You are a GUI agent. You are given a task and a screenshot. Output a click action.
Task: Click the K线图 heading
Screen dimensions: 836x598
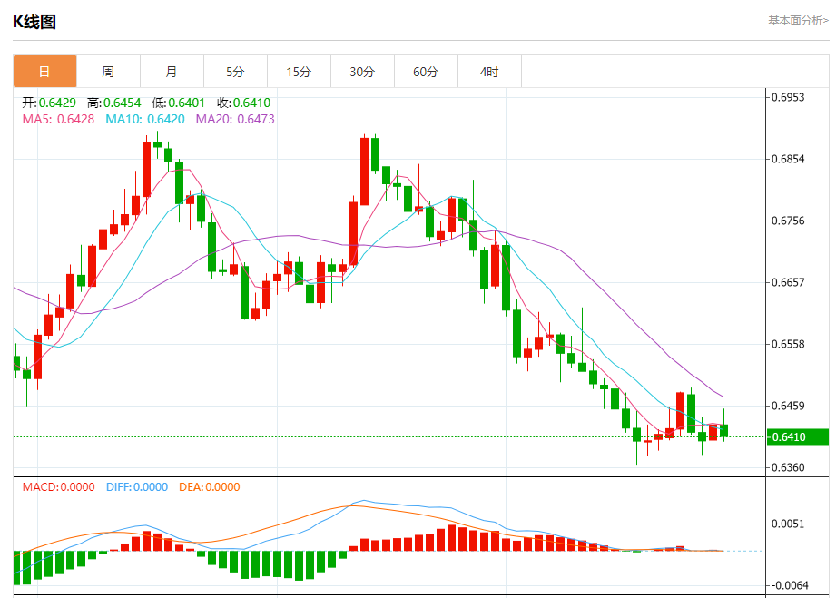click(x=34, y=22)
